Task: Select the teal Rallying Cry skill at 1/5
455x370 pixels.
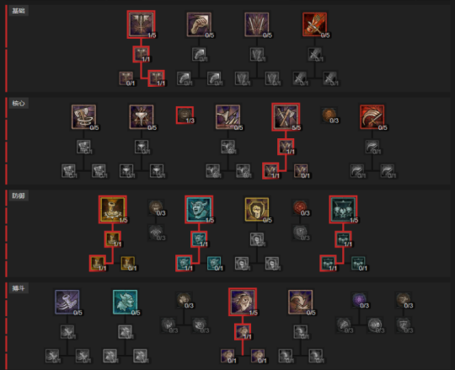Action: click(199, 209)
